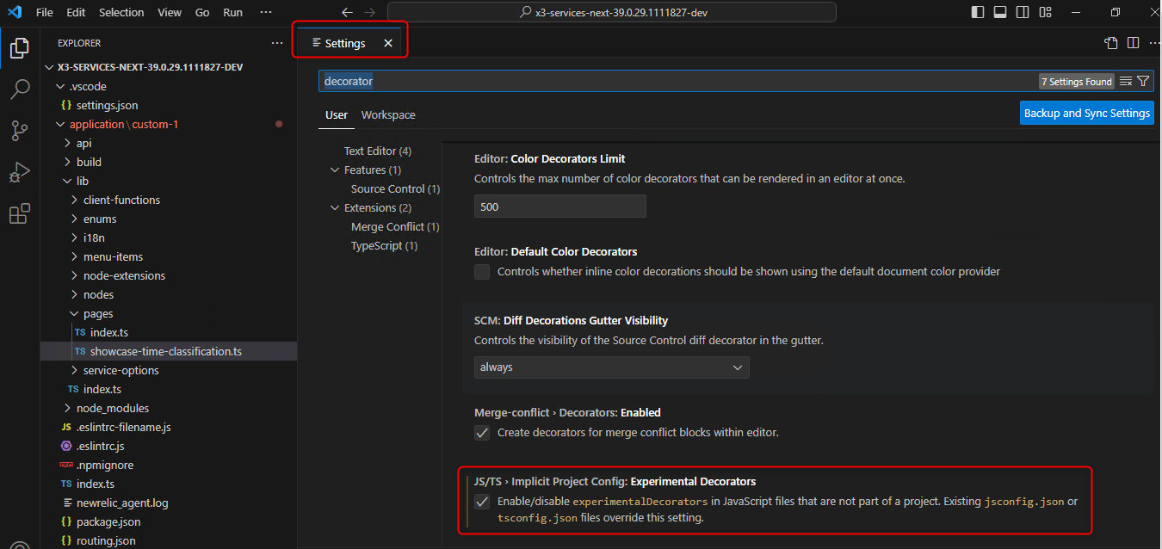Viewport: 1162px width, 549px height.
Task: Collapse Extensions settings category
Action: click(335, 208)
